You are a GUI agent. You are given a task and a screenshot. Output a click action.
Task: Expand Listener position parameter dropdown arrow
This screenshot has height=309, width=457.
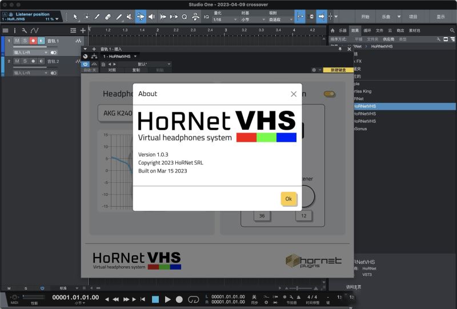(x=57, y=19)
